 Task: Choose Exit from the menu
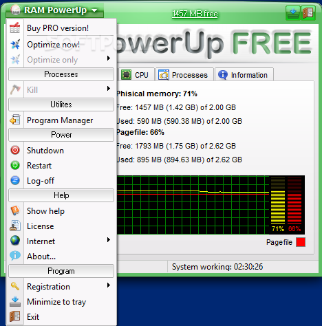pyautogui.click(x=61, y=317)
